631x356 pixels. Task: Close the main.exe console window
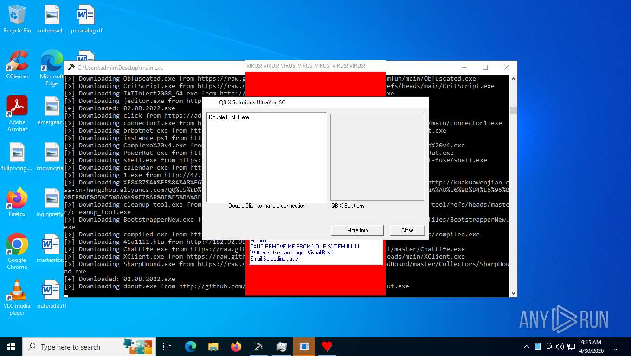[x=507, y=67]
